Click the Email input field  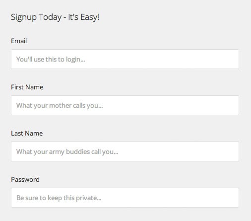125,59
